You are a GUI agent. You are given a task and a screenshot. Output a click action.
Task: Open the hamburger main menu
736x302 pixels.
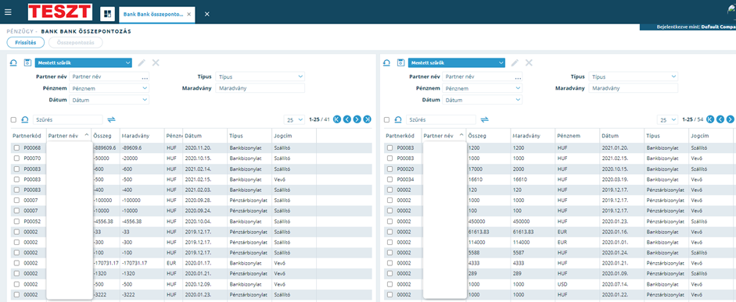[8, 12]
